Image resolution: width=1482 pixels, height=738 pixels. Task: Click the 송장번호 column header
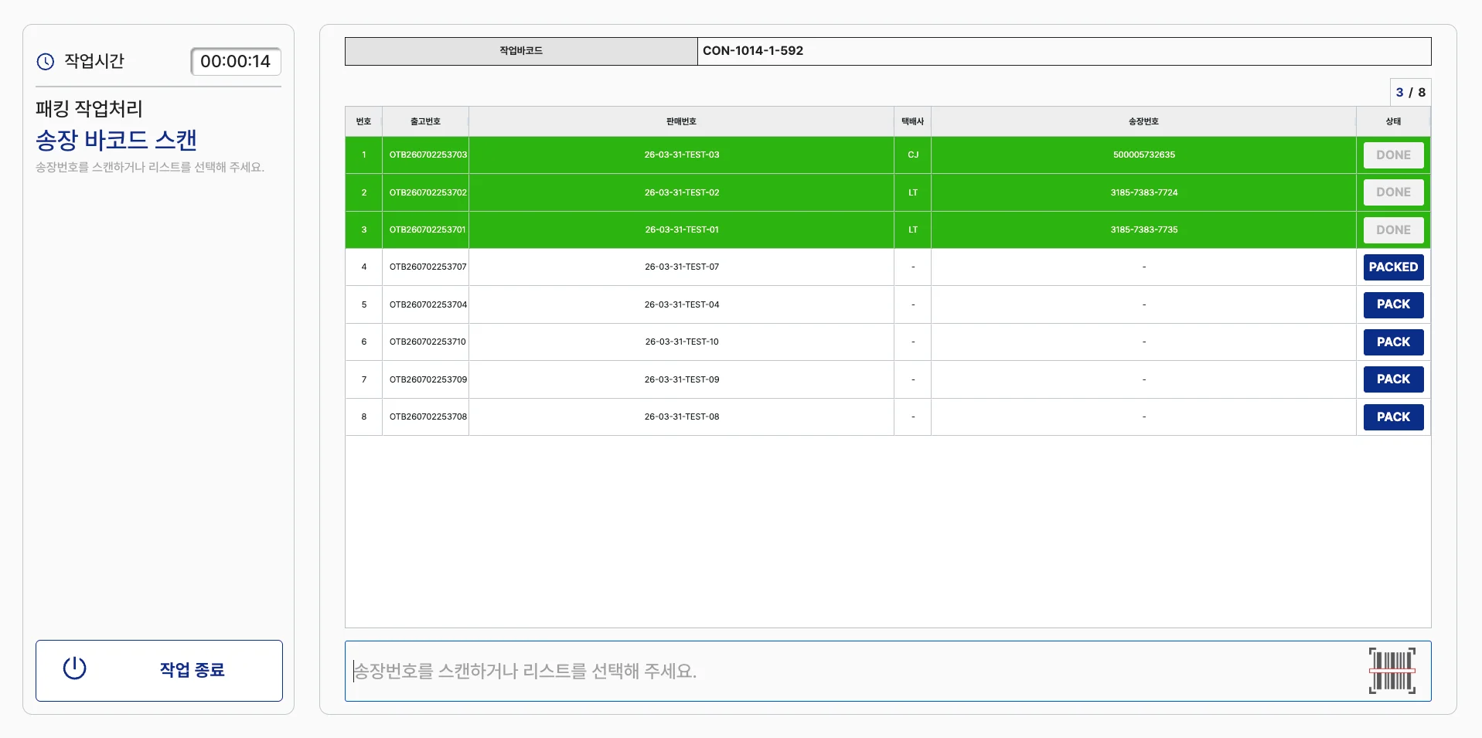(x=1143, y=121)
